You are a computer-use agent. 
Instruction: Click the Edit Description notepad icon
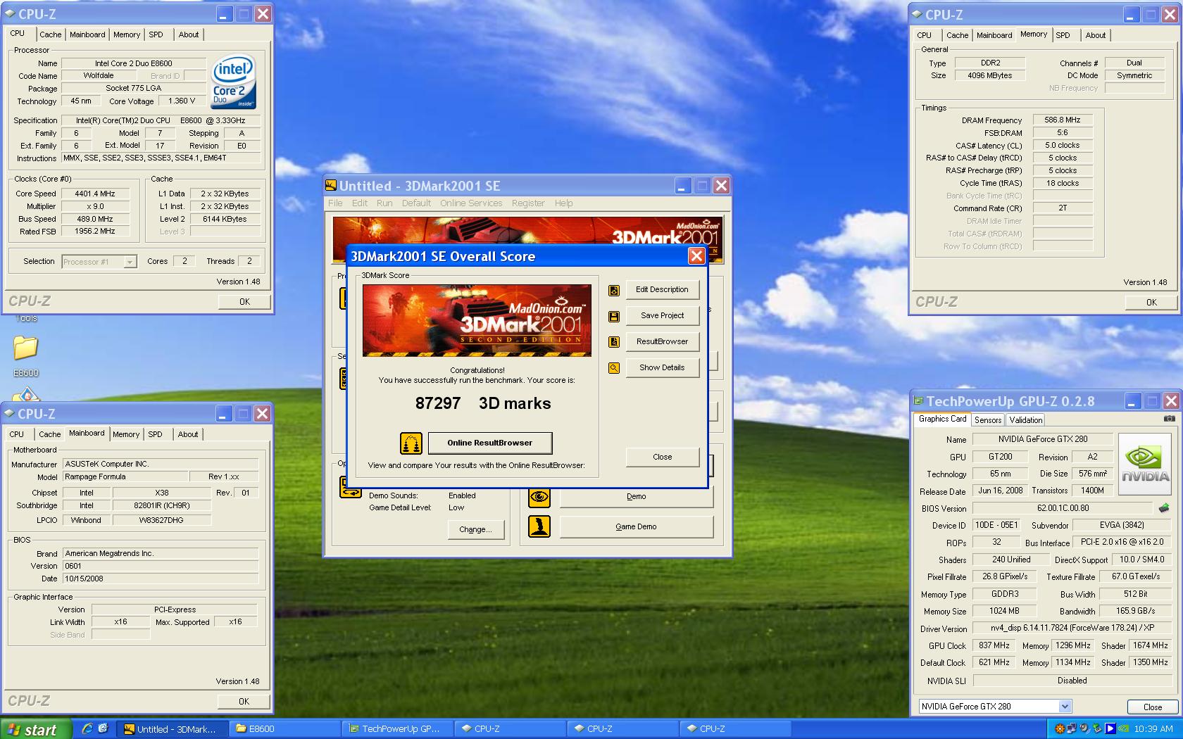[x=614, y=290]
